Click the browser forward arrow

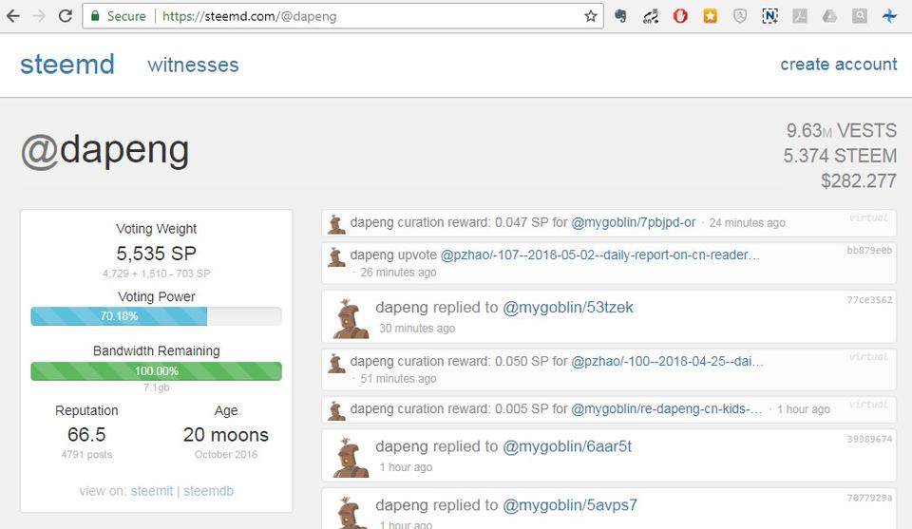[39, 16]
